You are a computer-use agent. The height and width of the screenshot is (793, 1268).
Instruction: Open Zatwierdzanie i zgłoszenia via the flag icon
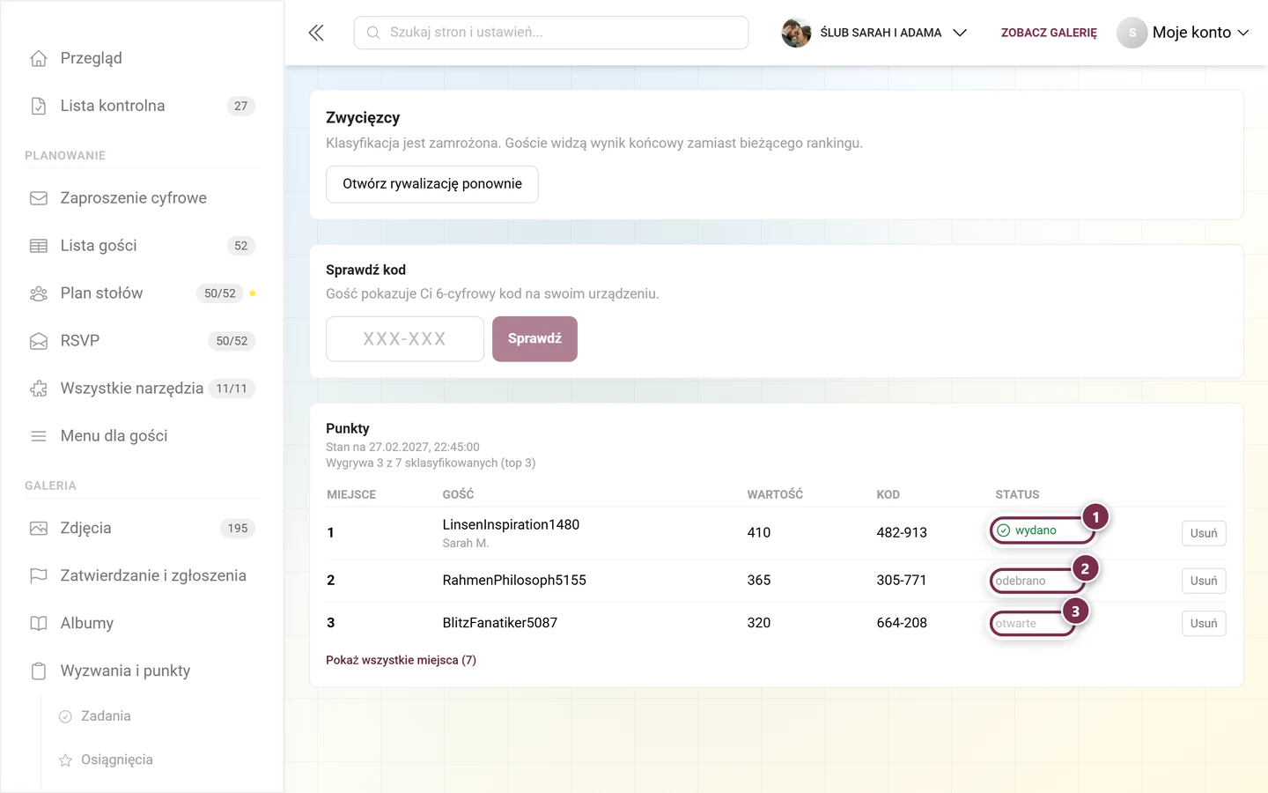pyautogui.click(x=39, y=576)
